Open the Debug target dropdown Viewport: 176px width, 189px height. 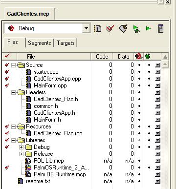[x=86, y=28]
